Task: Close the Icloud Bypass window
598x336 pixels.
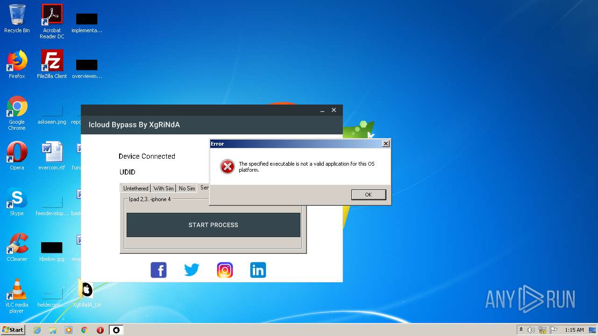Action: (334, 111)
